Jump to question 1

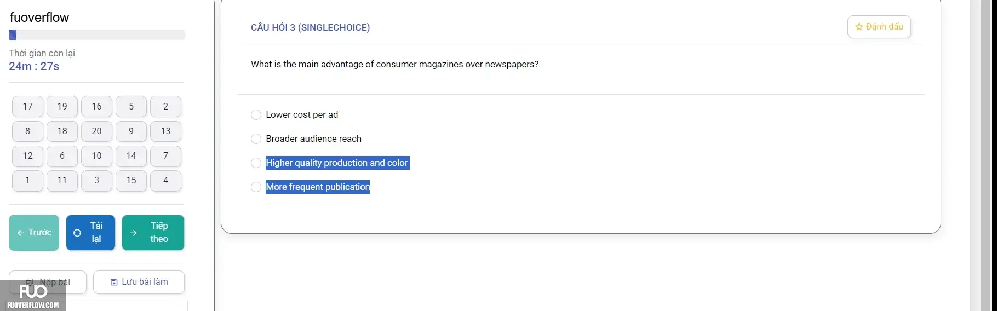pos(27,180)
